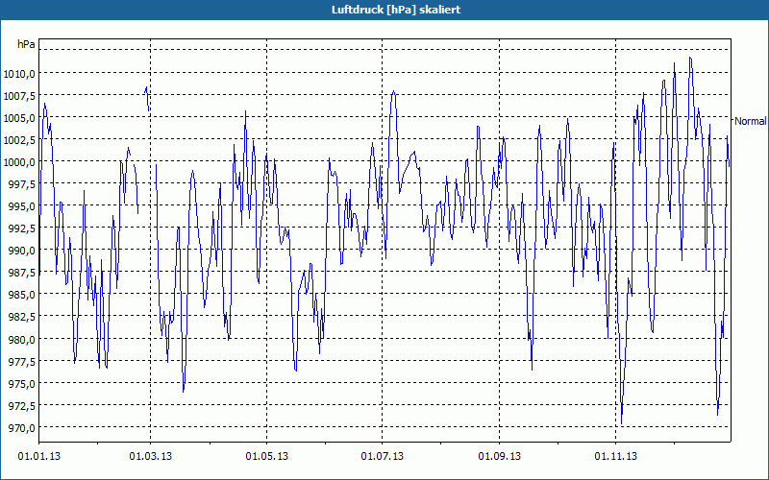Click the 1005,0 y-axis value
The image size is (769, 480).
pos(19,117)
